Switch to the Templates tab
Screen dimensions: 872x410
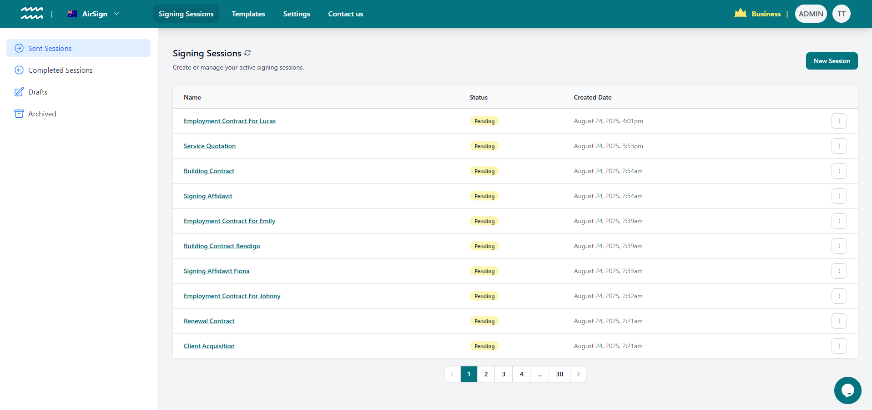click(x=248, y=14)
